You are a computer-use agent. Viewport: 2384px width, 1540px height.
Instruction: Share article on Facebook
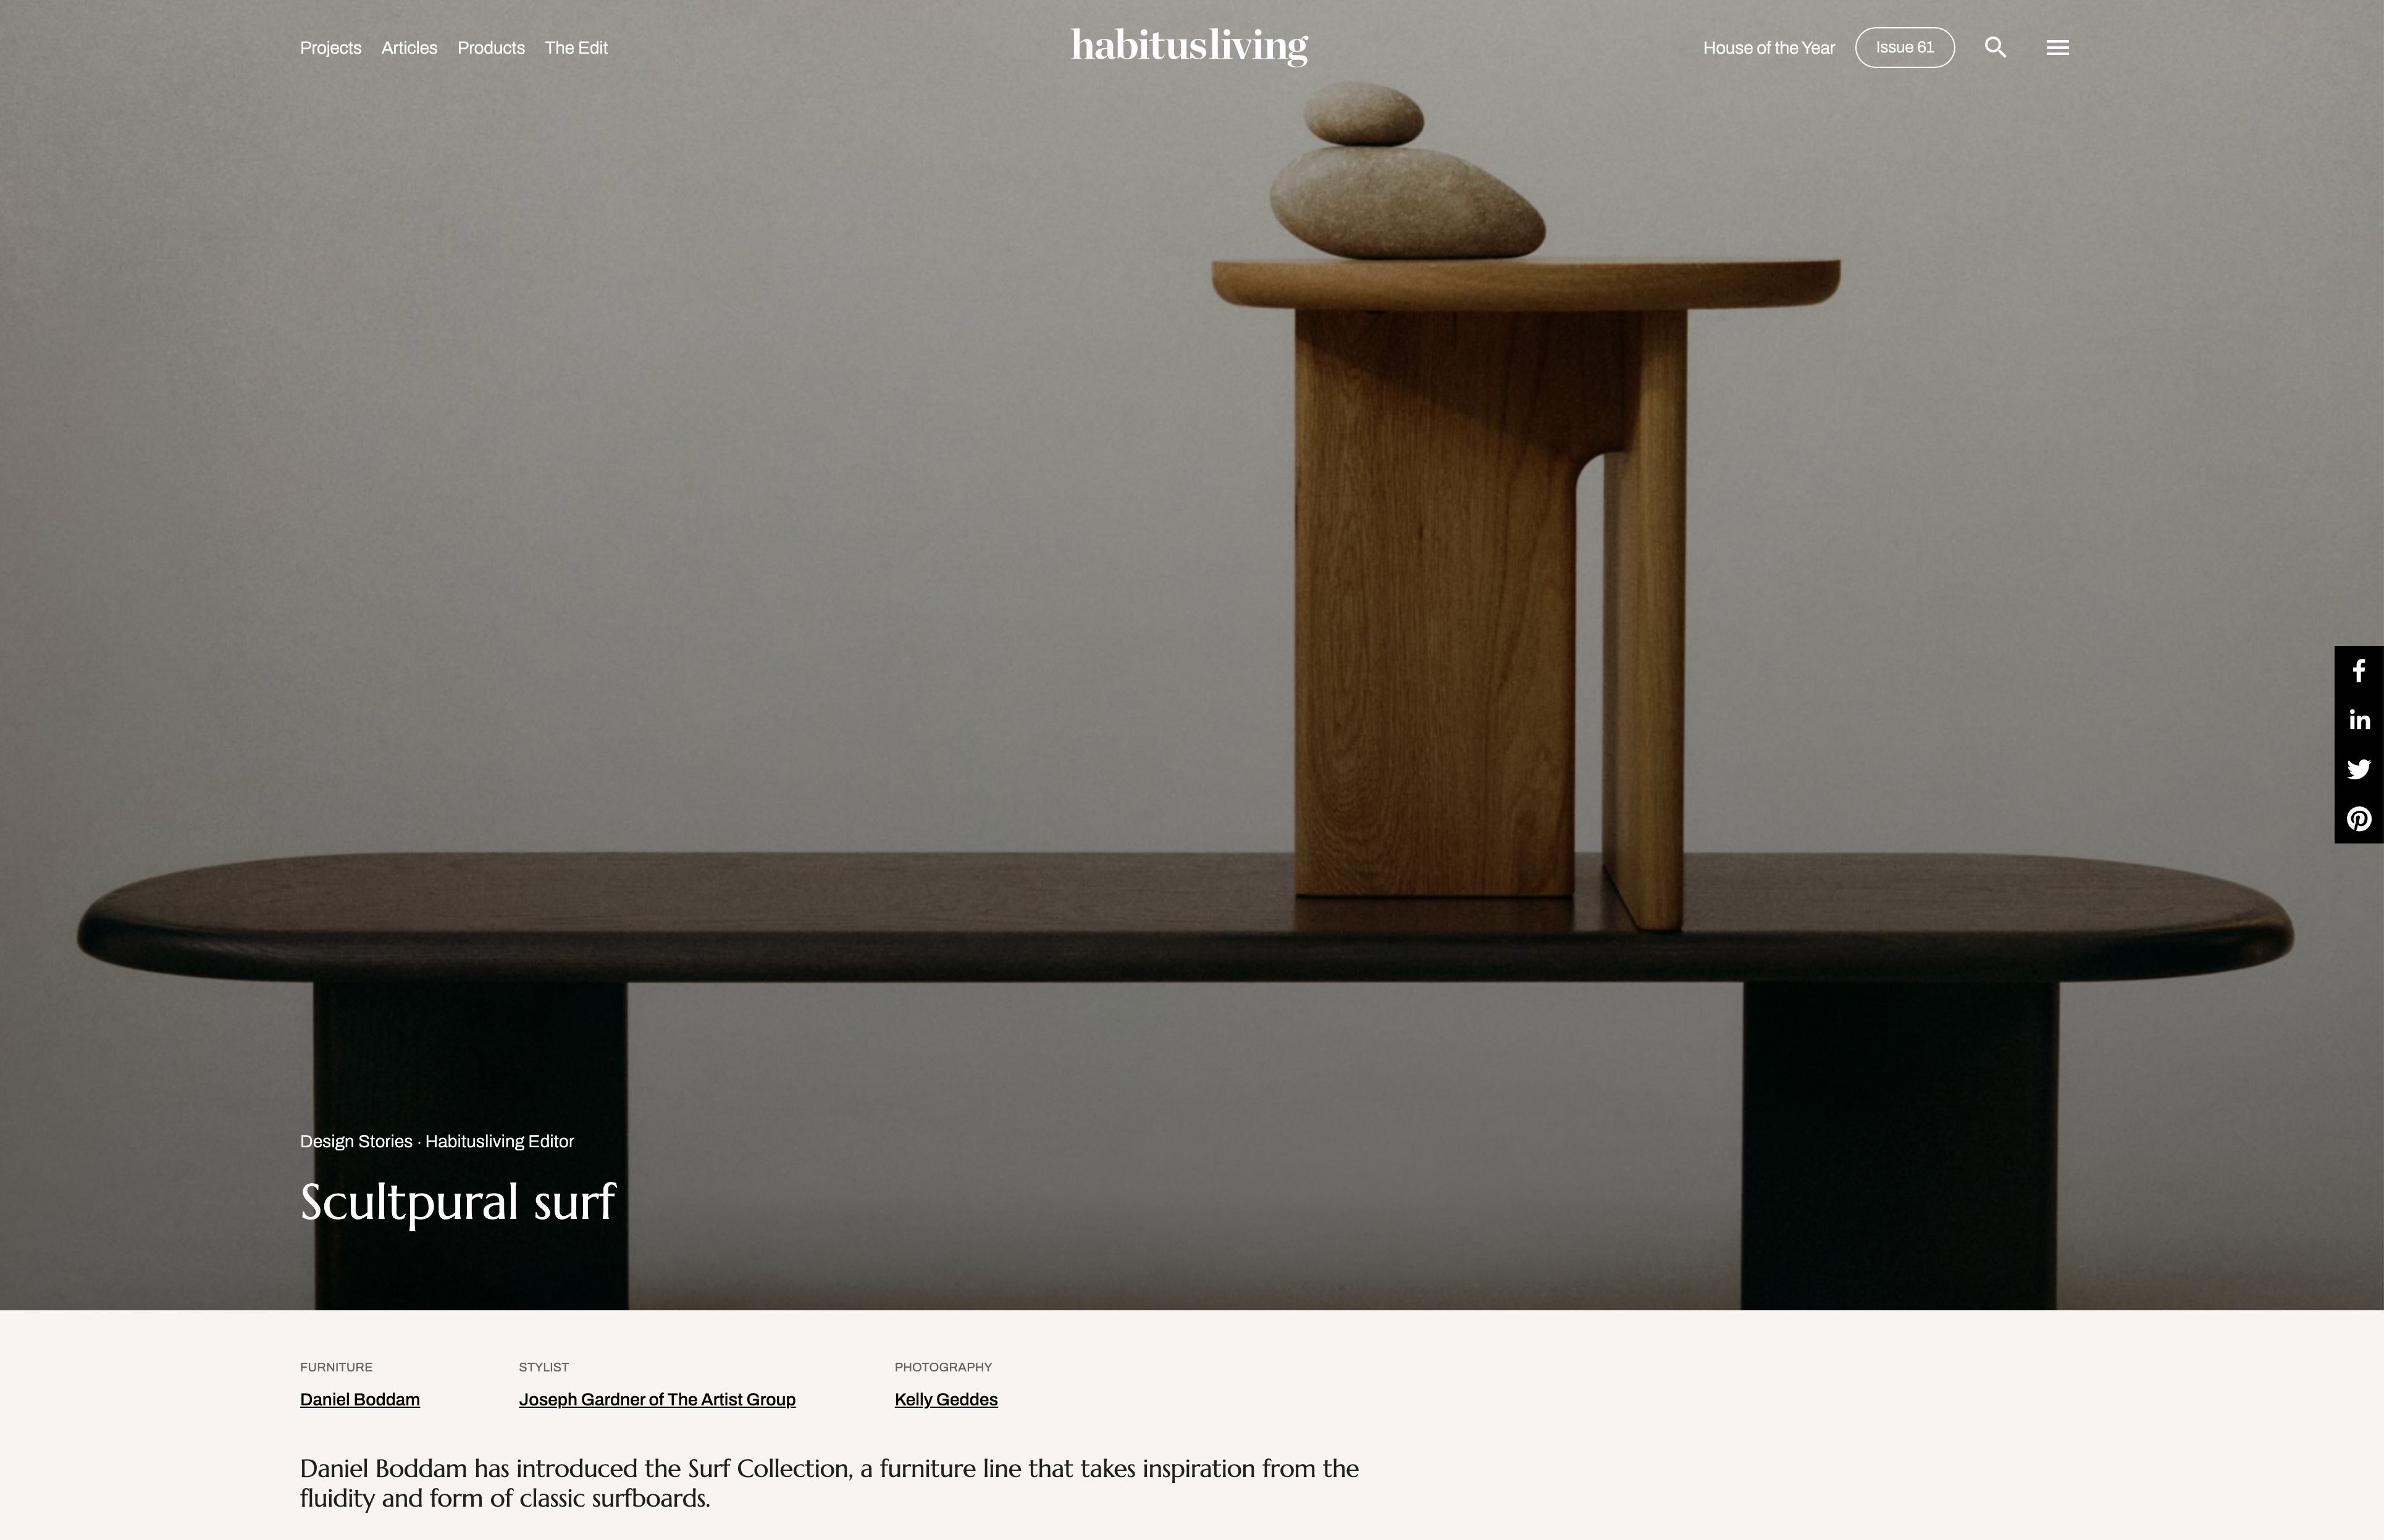2359,671
